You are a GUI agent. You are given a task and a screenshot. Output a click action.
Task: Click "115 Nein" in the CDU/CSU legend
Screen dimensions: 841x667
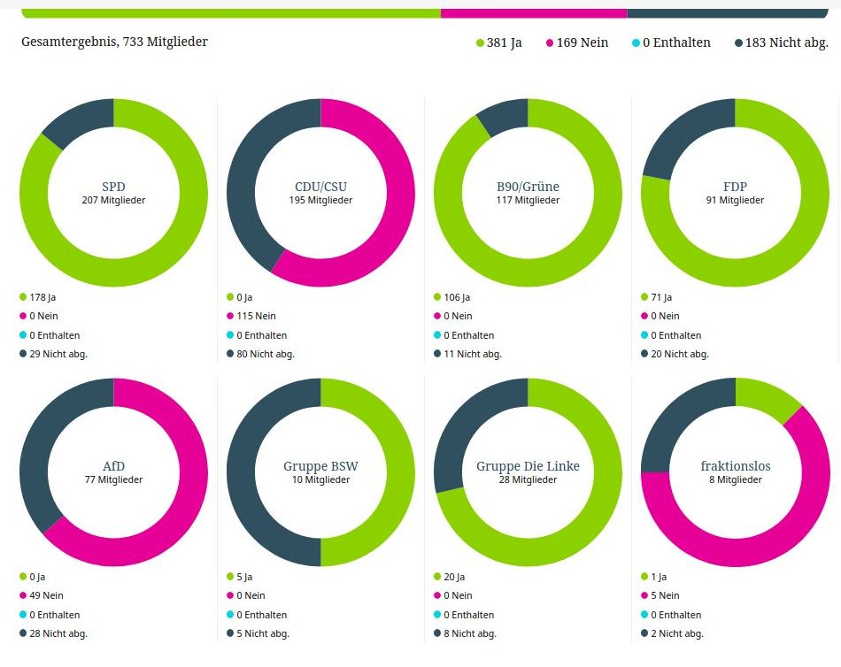(251, 317)
